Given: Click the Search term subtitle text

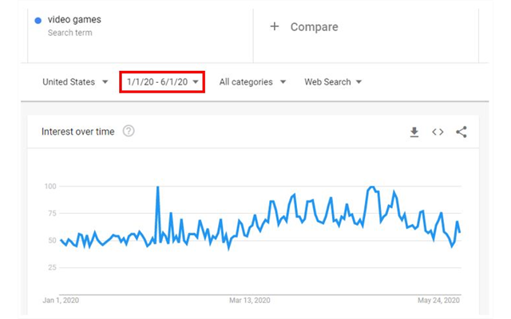Looking at the screenshot, I should point(69,33).
